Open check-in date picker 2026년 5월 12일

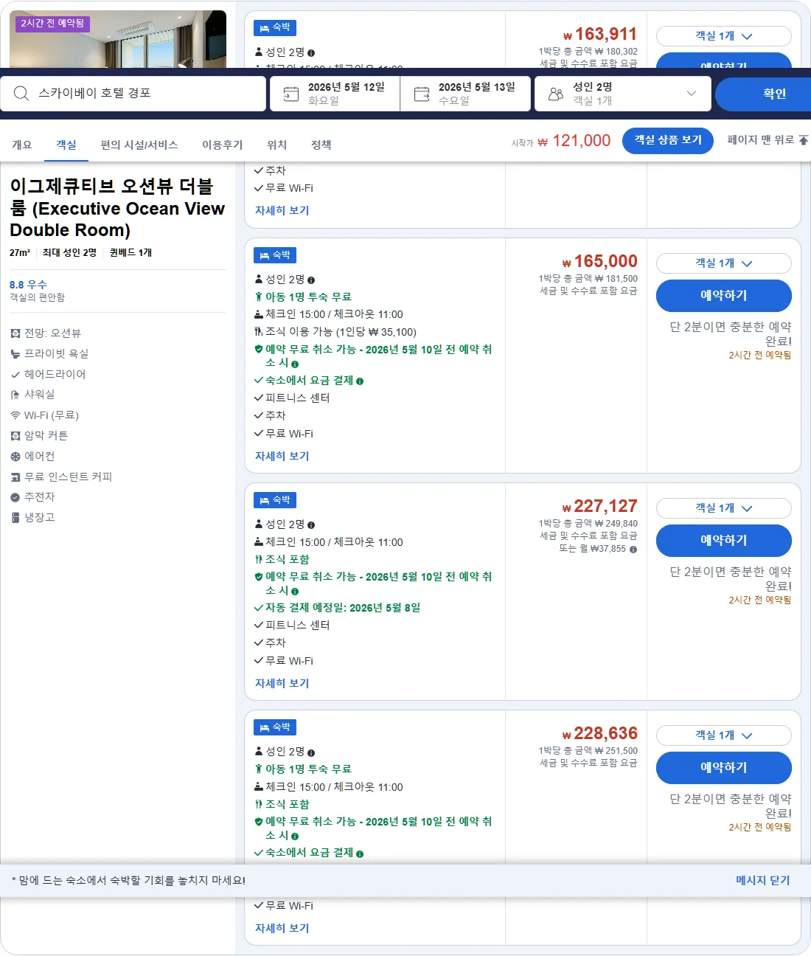point(335,94)
